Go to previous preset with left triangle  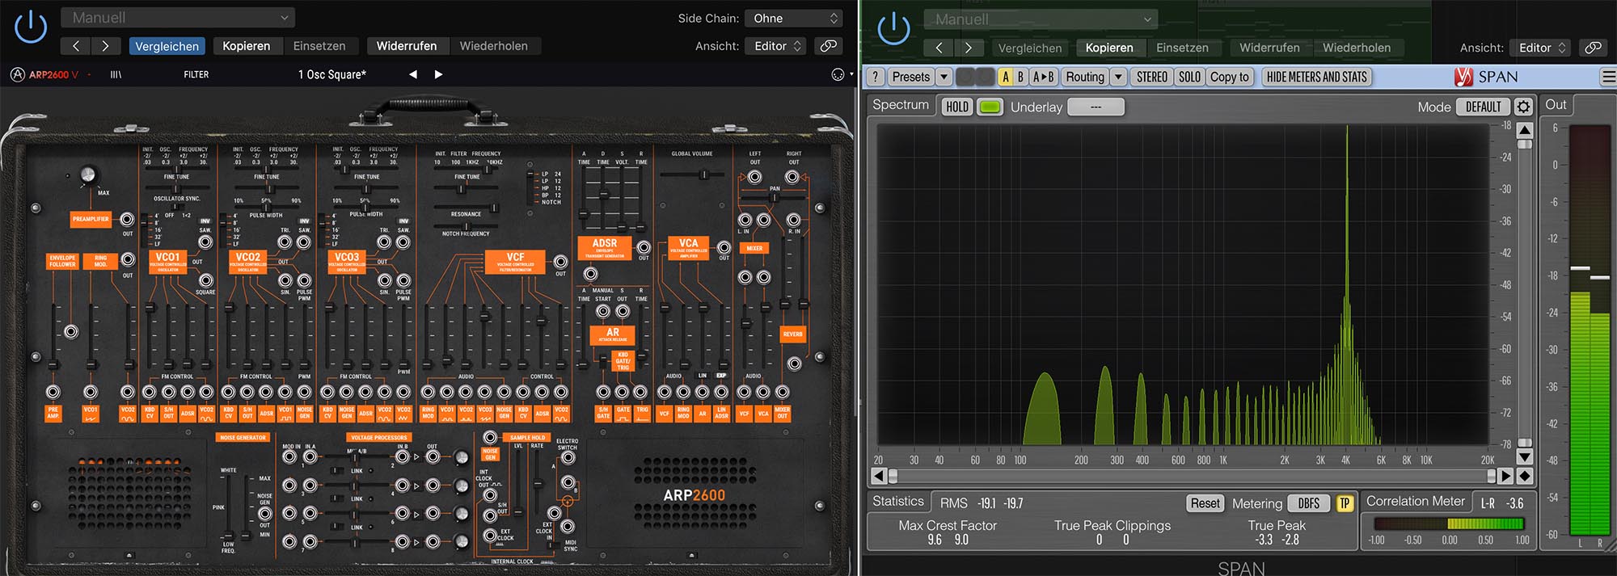[x=413, y=74]
